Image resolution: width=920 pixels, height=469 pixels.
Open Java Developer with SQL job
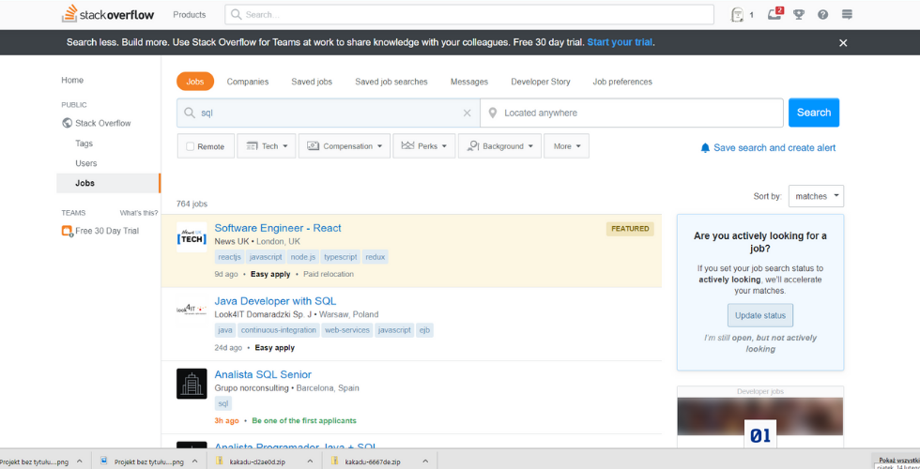coord(275,301)
